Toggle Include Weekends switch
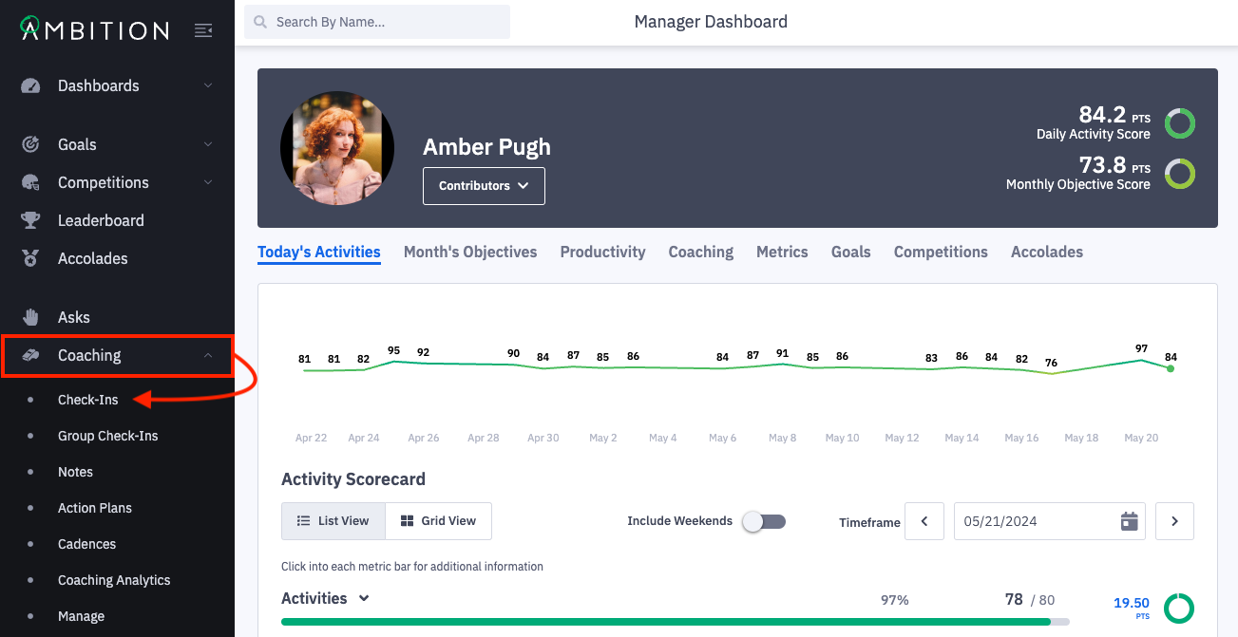This screenshot has width=1238, height=637. coord(764,521)
